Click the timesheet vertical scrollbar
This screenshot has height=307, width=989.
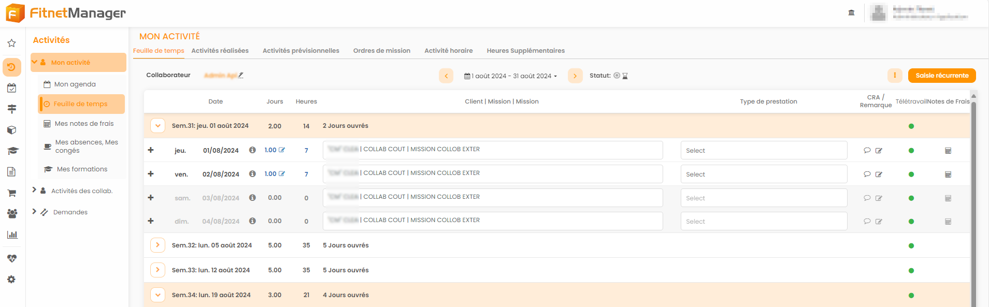click(x=973, y=202)
